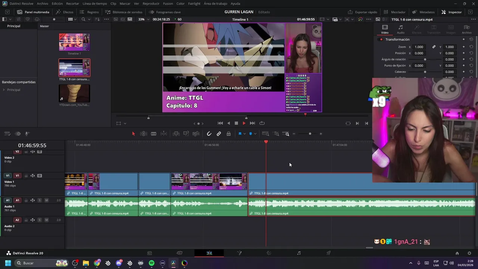Open the thumbnail view mode dropdown

(75, 19)
